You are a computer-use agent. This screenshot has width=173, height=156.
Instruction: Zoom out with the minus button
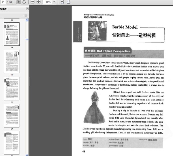pyautogui.click(x=32, y=2)
